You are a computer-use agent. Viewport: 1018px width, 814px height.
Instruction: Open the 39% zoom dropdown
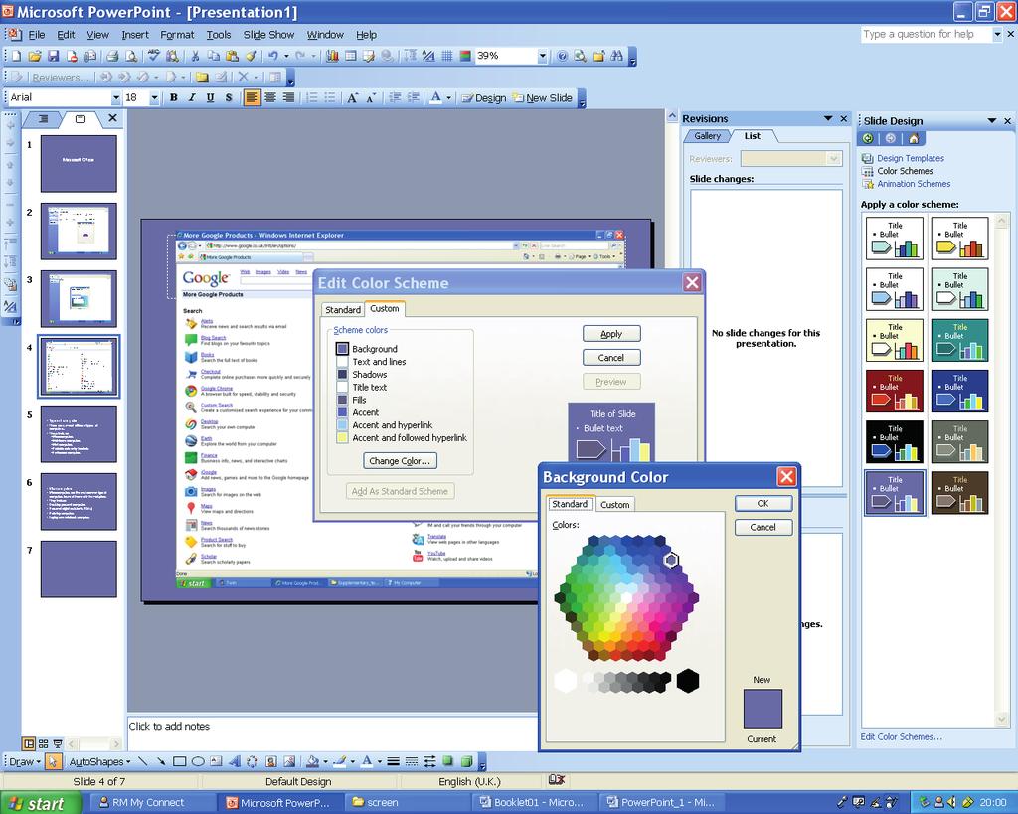(542, 57)
